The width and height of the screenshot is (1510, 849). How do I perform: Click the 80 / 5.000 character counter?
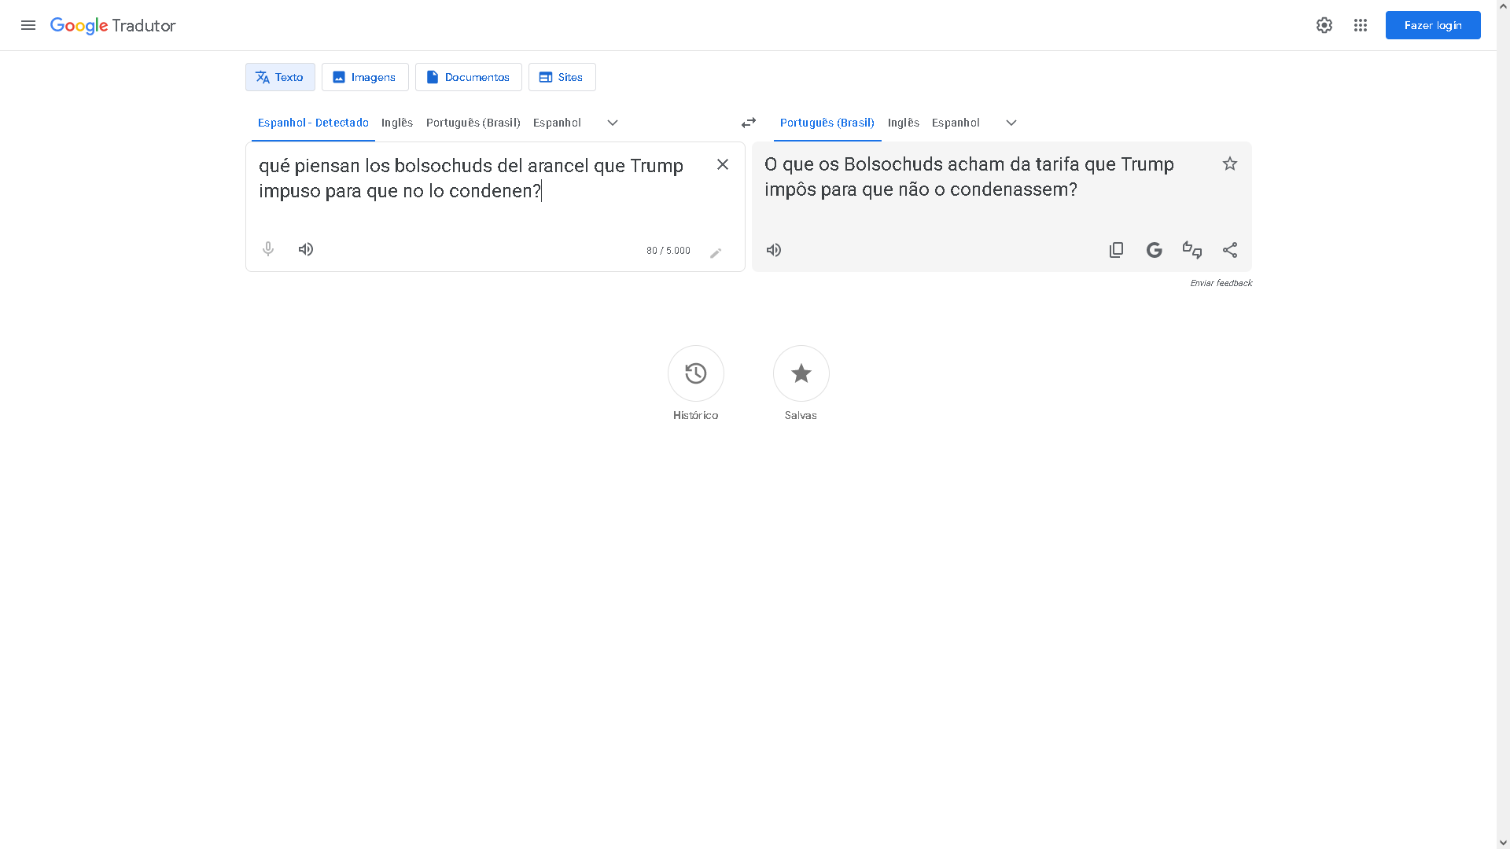(x=668, y=251)
